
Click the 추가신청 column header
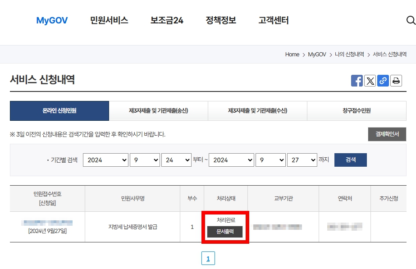(389, 198)
